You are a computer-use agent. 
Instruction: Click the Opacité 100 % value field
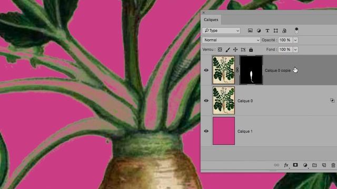(x=285, y=40)
